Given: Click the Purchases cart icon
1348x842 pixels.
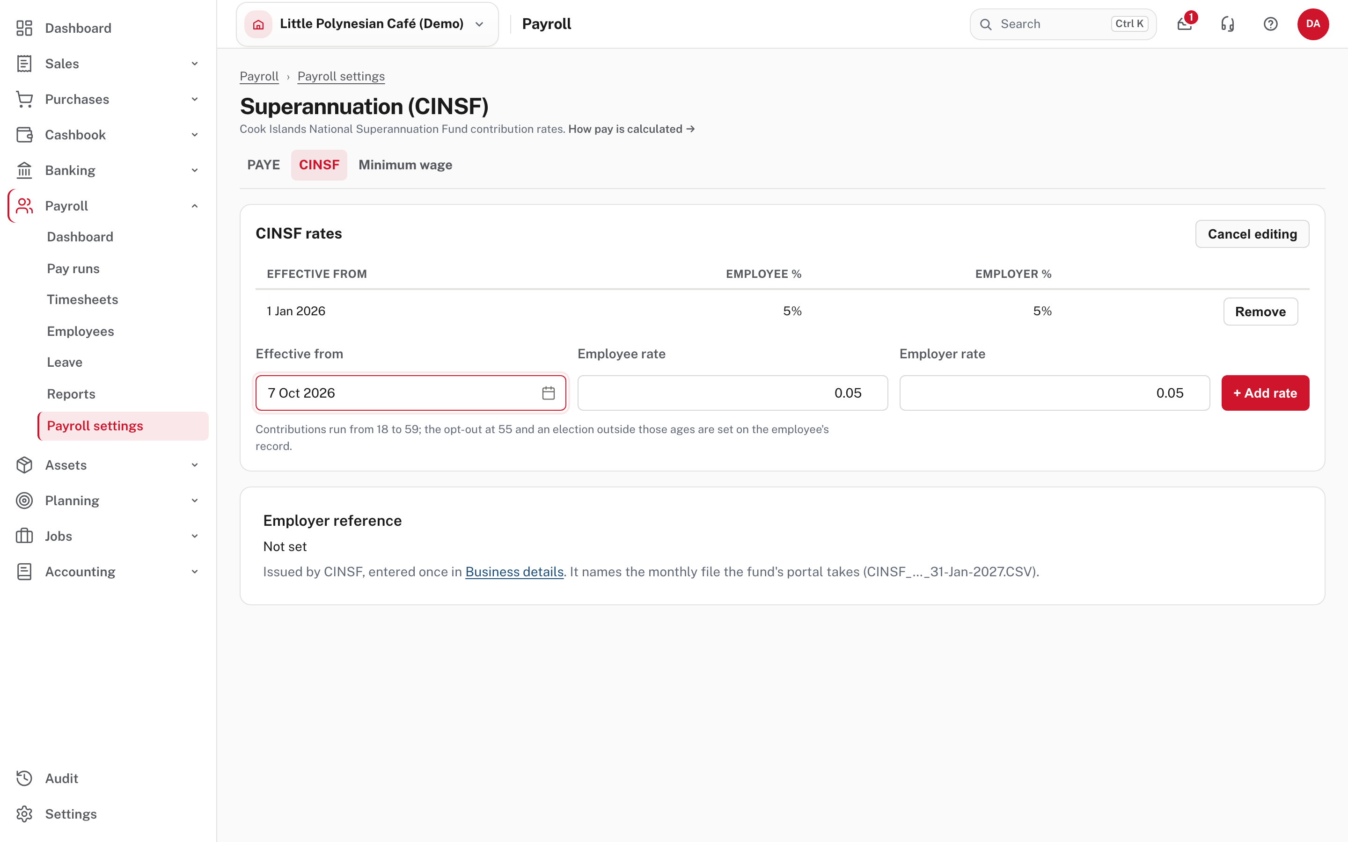Looking at the screenshot, I should click(24, 99).
